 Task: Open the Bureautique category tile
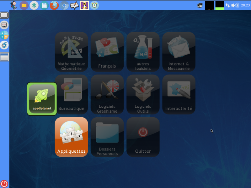click(x=72, y=94)
